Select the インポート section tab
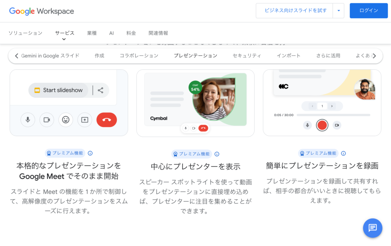 (289, 56)
